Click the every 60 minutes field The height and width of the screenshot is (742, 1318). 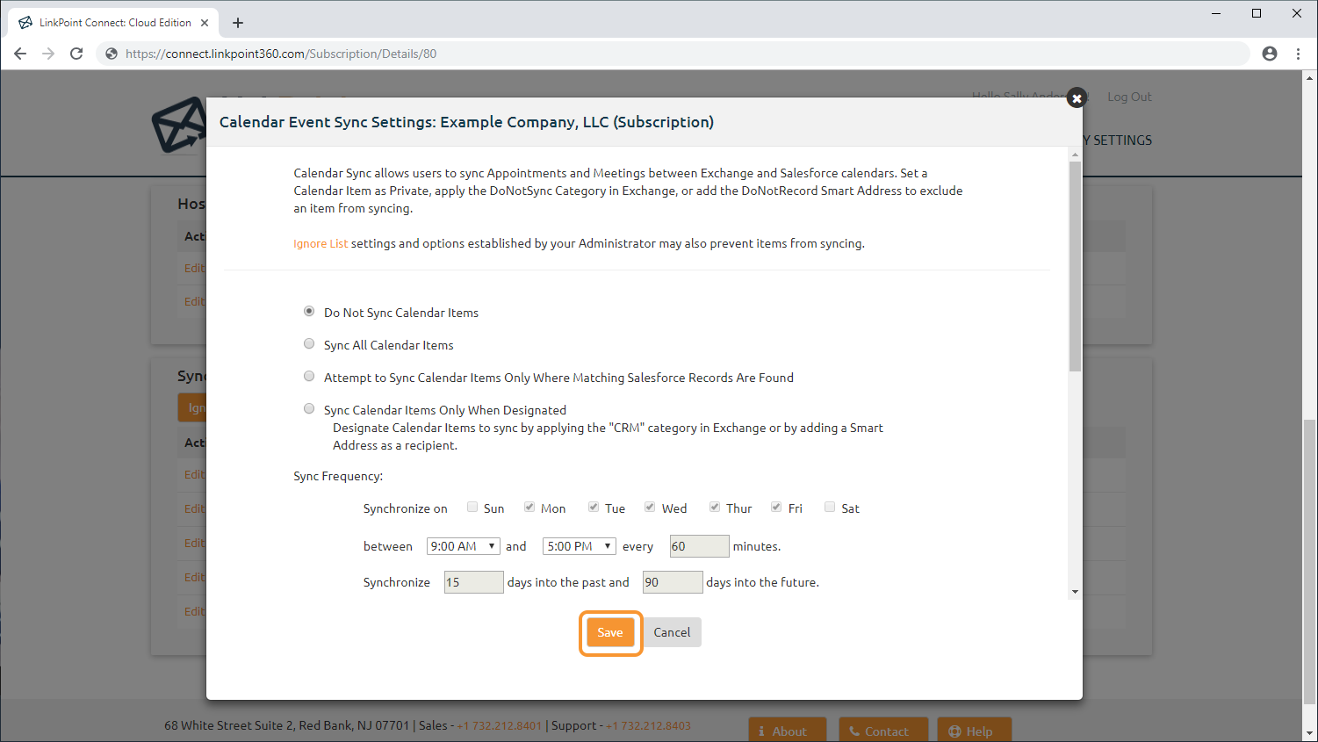pos(699,546)
